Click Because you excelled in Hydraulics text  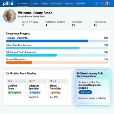pyautogui.click(x=92, y=98)
